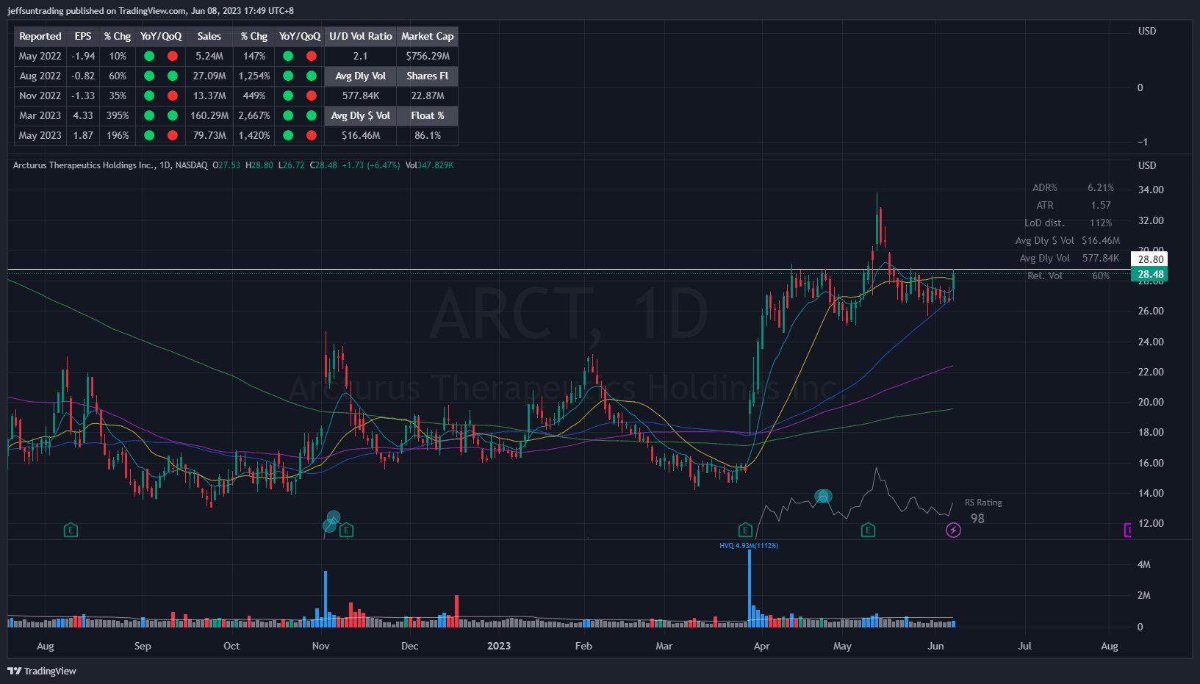Click the Jun label on the time axis
Viewport: 1200px width, 684px height.
point(935,646)
